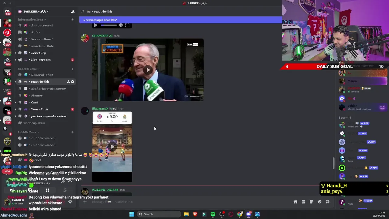Open the invite people icon beside PARKER
The width and height of the screenshot is (389, 219).
73,12
